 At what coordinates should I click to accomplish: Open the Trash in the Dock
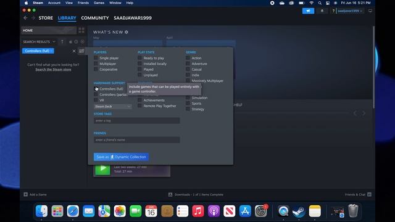tap(353, 211)
